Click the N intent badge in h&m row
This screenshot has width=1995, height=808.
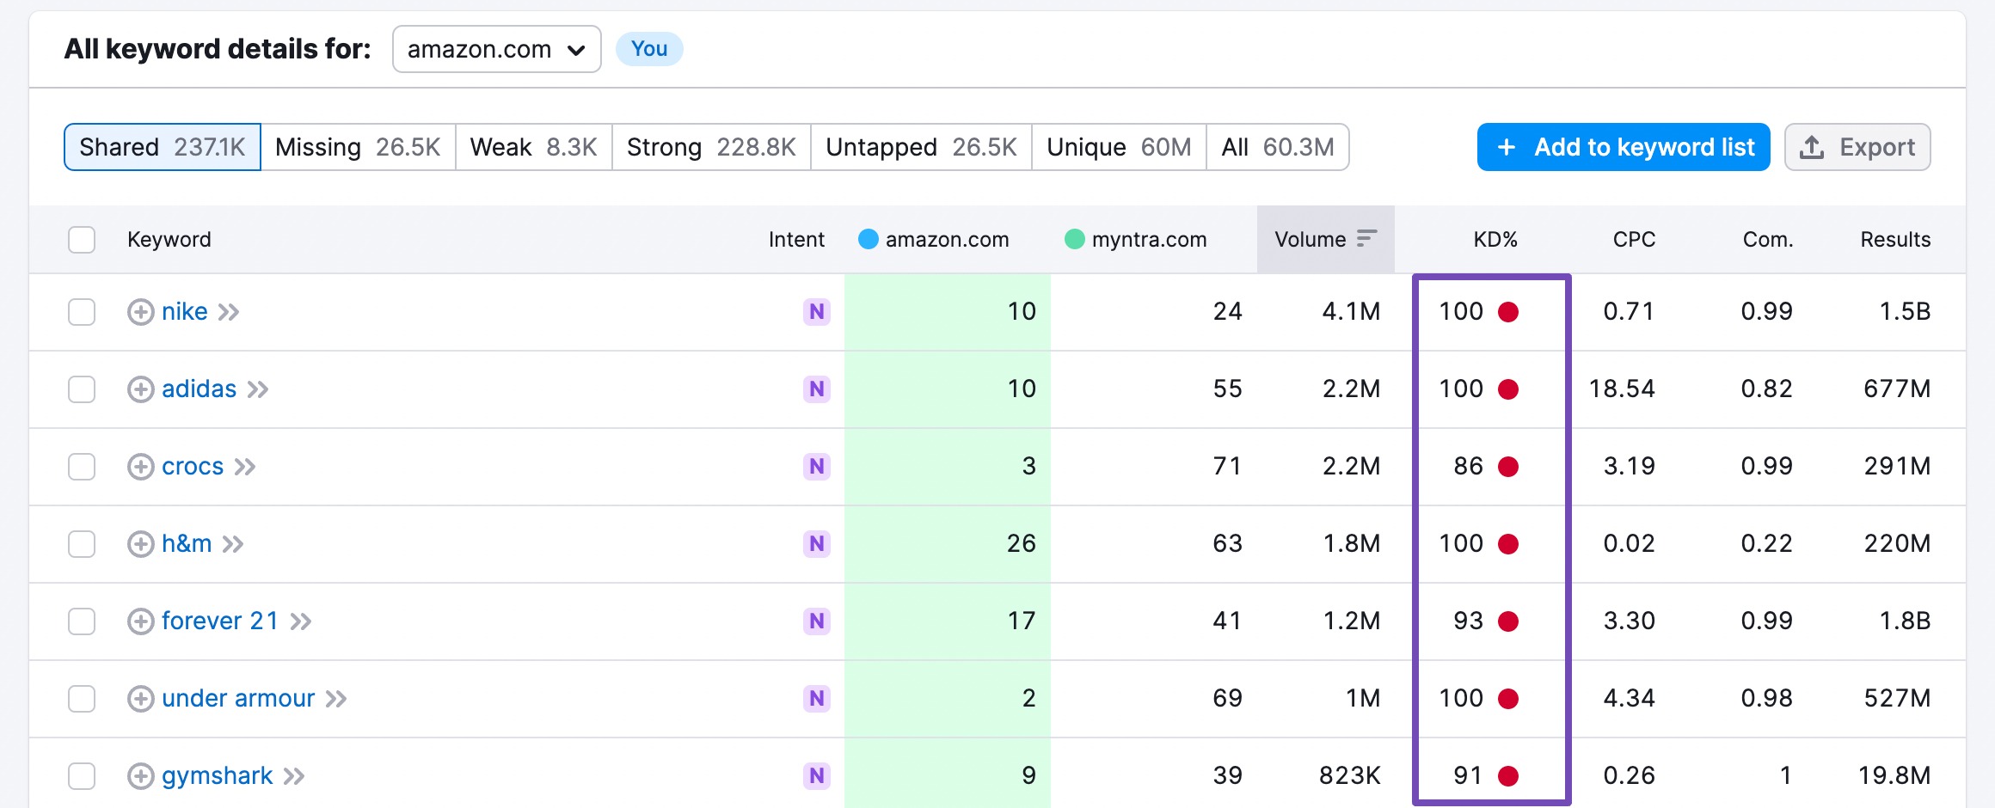[x=817, y=544]
